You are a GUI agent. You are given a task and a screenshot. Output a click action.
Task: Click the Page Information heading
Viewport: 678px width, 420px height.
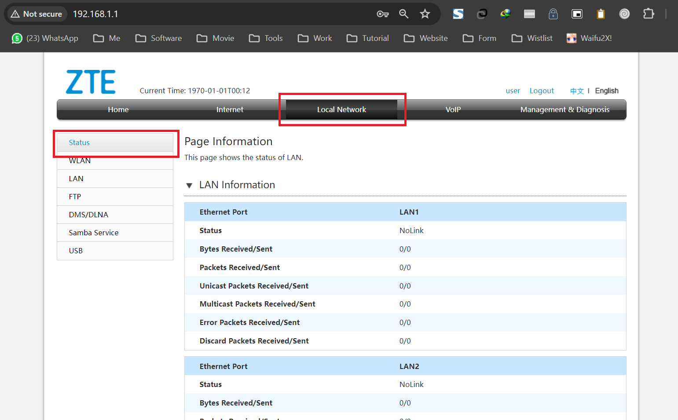(x=228, y=141)
